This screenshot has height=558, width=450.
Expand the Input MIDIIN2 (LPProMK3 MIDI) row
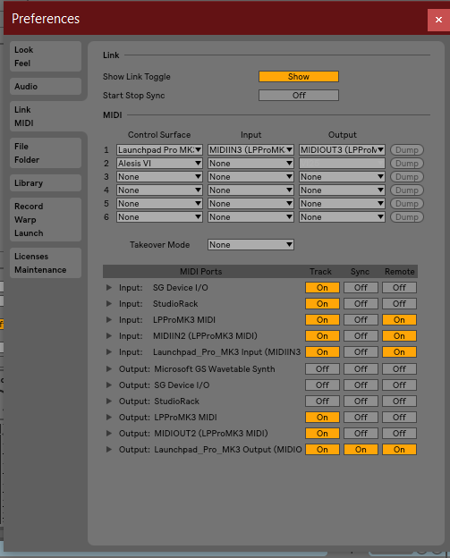pyautogui.click(x=109, y=336)
